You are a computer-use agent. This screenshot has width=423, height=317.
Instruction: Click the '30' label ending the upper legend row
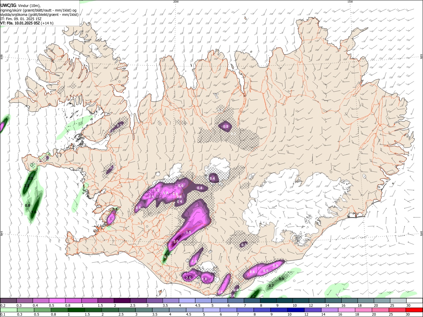[408, 305]
